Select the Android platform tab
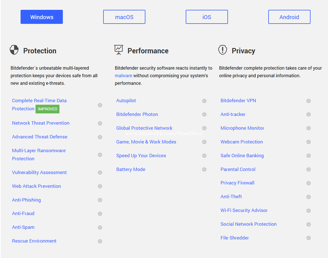 pos(289,17)
